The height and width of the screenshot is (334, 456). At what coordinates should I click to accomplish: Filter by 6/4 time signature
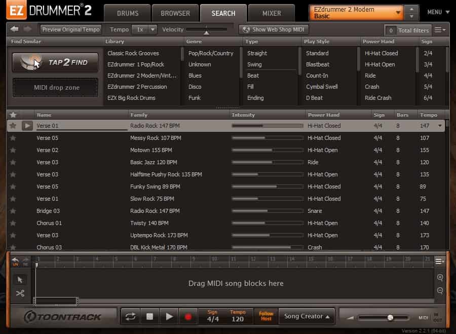click(428, 98)
